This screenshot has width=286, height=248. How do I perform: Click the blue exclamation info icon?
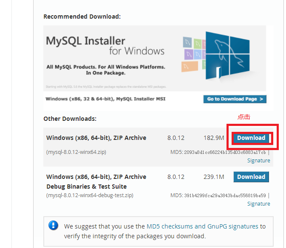pos(53,226)
